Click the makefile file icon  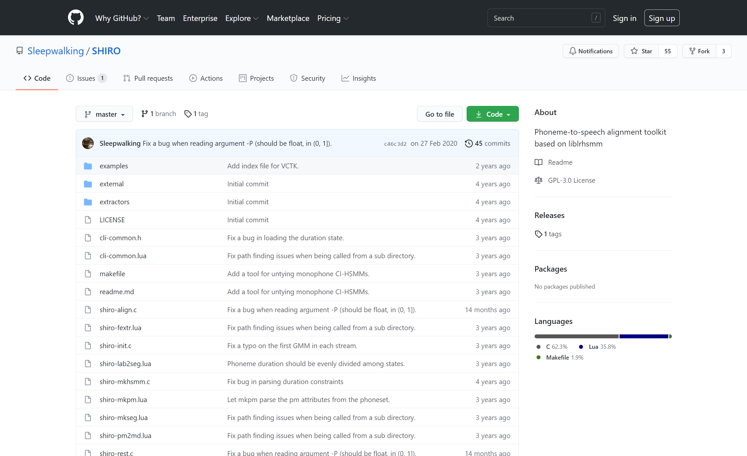tap(88, 274)
